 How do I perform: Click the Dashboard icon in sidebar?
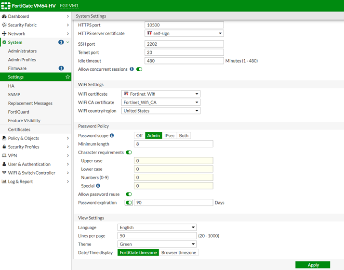(4, 16)
